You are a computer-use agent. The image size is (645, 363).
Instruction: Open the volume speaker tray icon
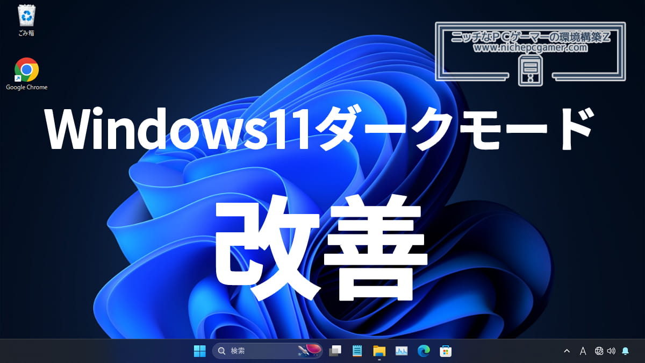[611, 351]
